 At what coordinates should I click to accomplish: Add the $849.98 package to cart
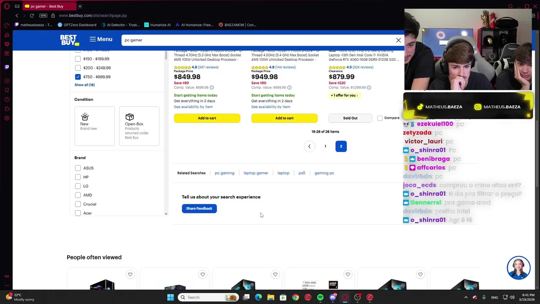207,118
